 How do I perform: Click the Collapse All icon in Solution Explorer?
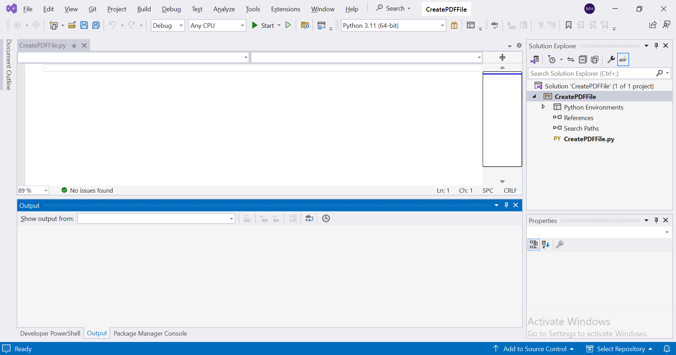point(583,60)
